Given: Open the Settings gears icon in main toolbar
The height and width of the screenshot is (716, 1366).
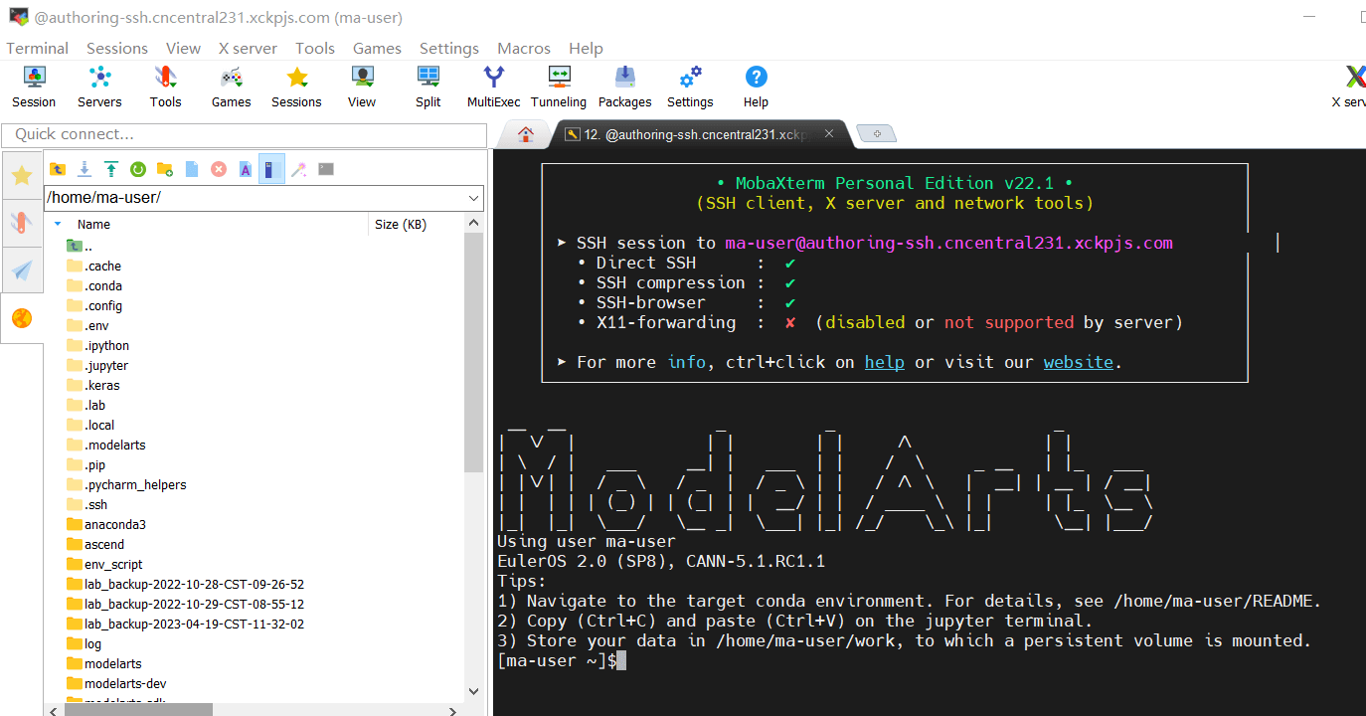Looking at the screenshot, I should [690, 87].
